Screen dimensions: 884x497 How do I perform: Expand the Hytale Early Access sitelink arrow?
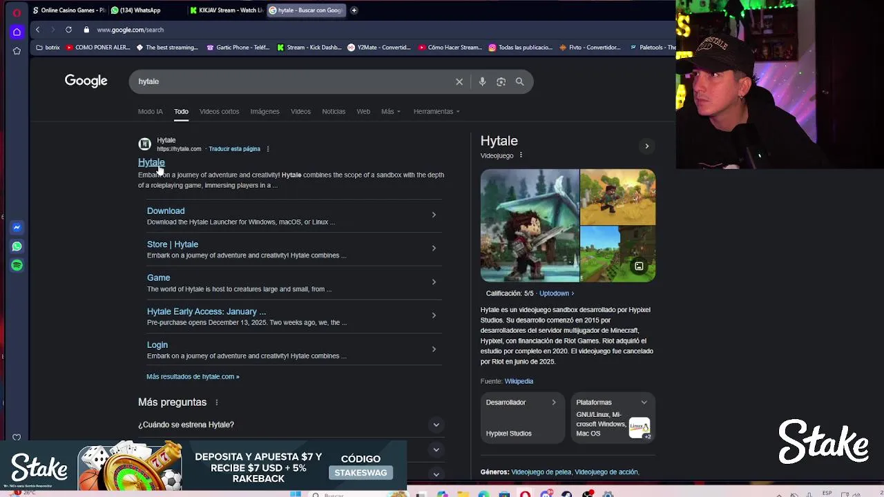[434, 315]
